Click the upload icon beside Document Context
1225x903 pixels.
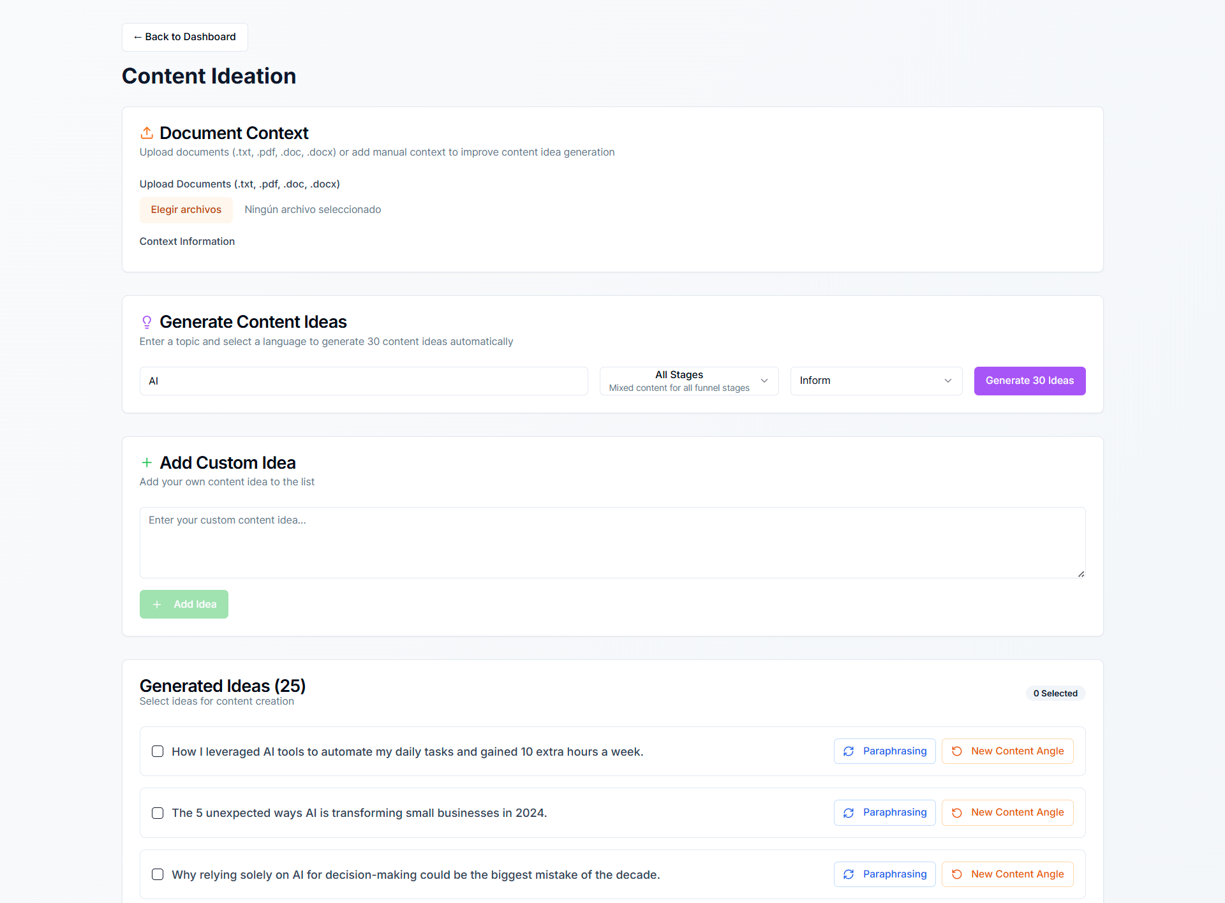[x=147, y=133]
